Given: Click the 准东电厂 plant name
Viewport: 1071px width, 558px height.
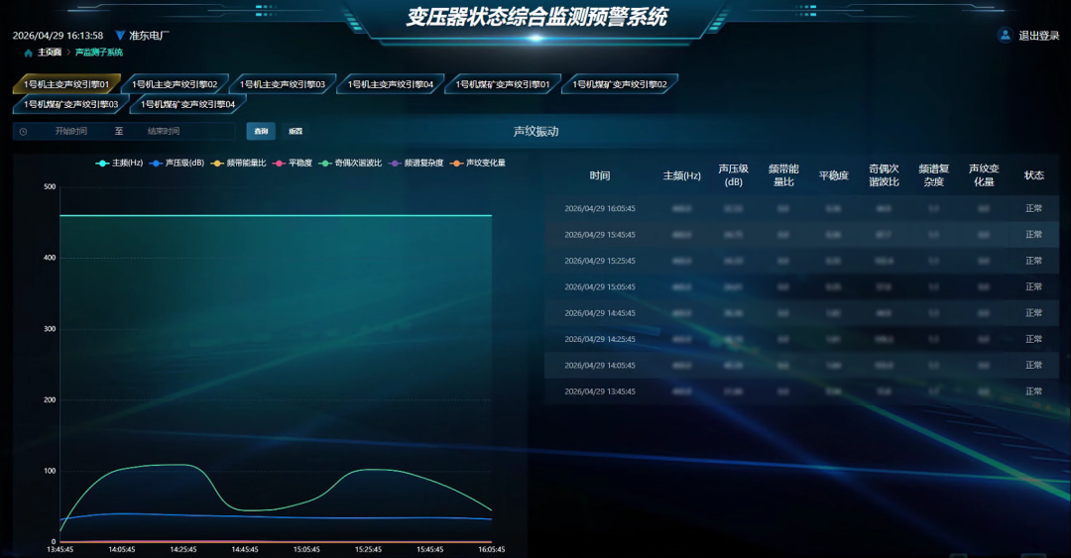Looking at the screenshot, I should point(149,36).
